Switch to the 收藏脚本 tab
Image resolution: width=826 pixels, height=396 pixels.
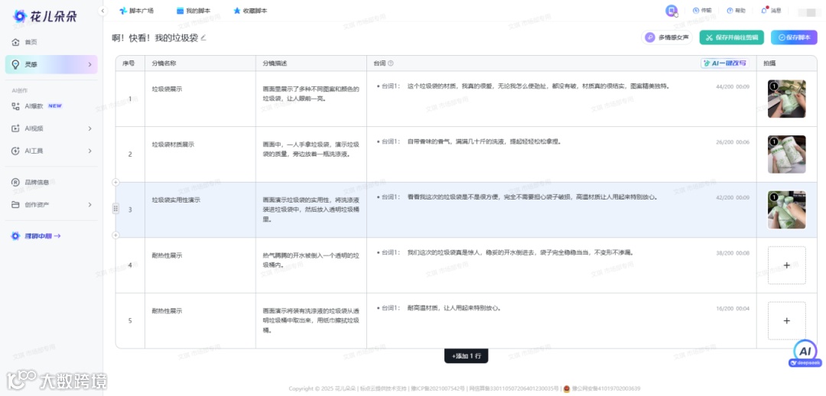coord(250,11)
